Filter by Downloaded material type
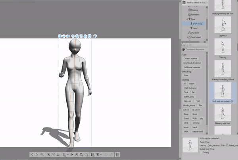 [x=192, y=63]
